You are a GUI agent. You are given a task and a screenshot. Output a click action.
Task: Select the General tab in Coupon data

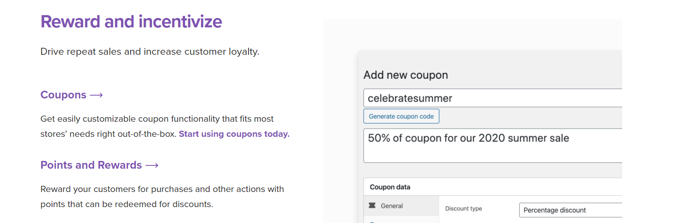click(391, 206)
